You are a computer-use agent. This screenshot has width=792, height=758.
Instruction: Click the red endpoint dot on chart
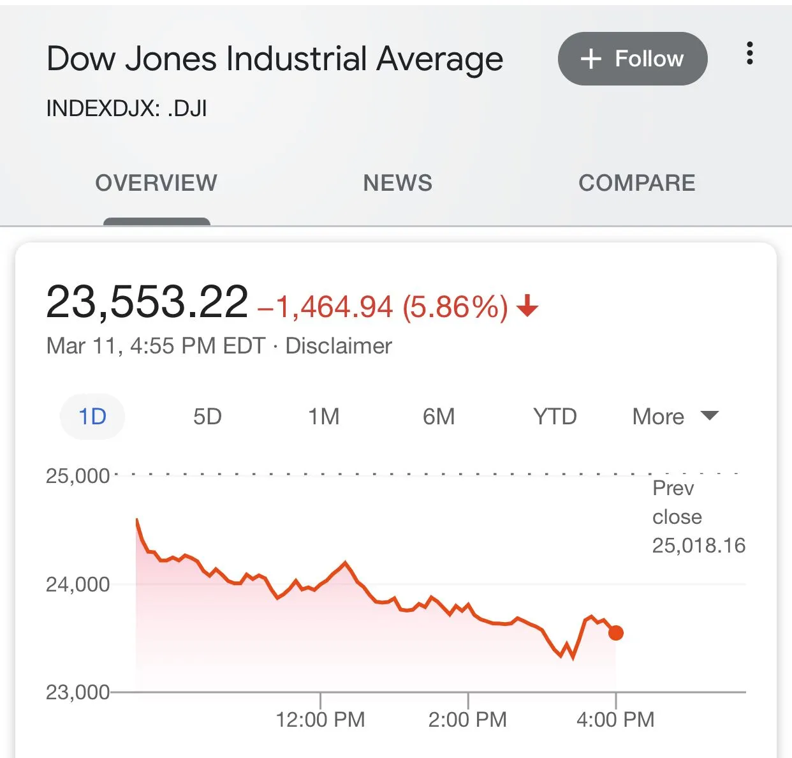tap(616, 633)
